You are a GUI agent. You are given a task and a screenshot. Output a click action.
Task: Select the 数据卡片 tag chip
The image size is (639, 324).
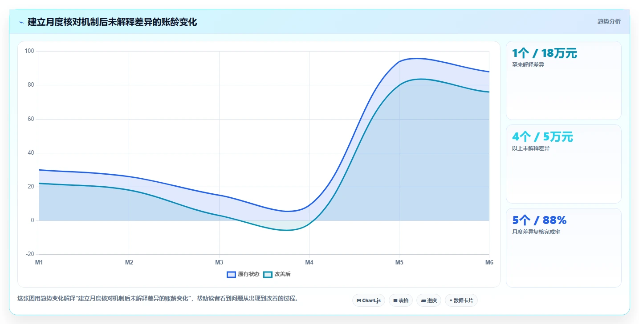(x=461, y=300)
